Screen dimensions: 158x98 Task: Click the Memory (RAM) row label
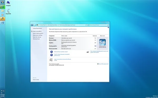point(53,40)
